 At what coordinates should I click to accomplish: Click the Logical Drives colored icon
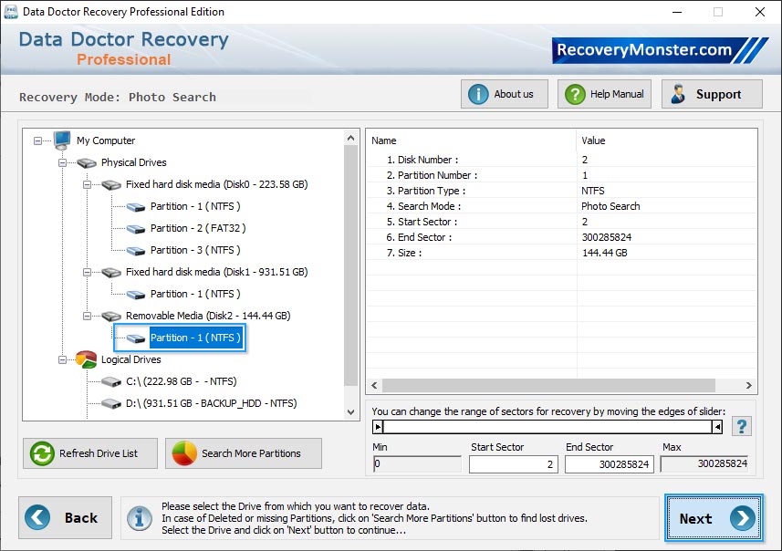tap(86, 359)
